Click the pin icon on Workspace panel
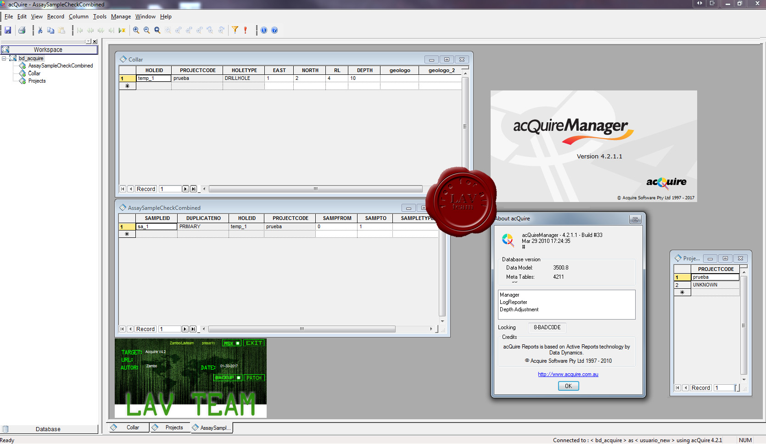The image size is (766, 444). click(x=89, y=41)
